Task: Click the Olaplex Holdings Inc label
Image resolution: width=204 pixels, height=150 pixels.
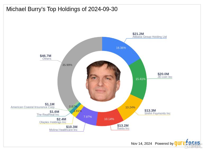Action: [53, 122]
